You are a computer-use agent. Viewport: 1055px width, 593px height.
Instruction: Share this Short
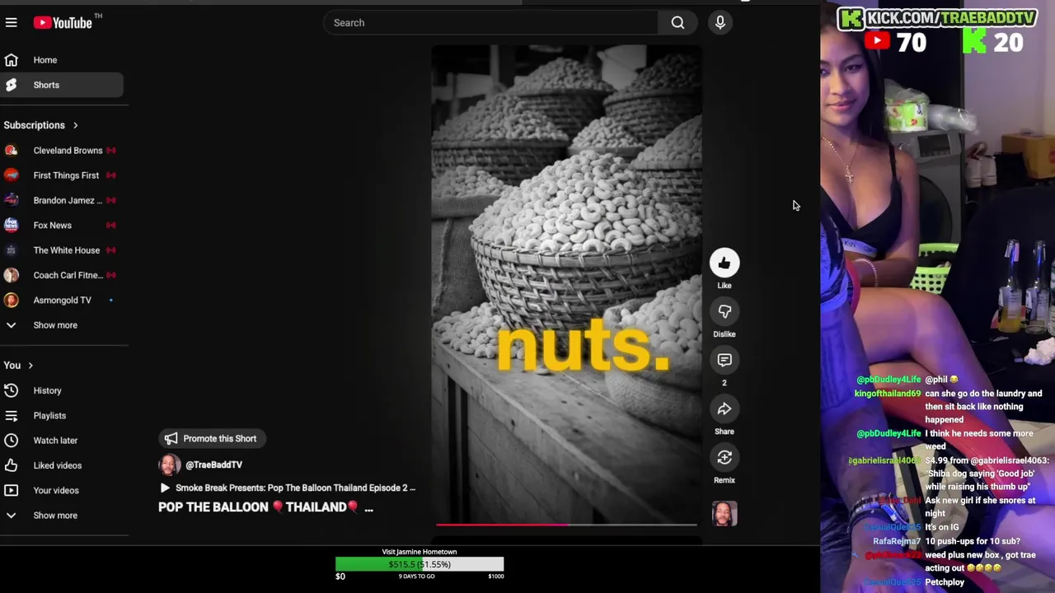pos(724,409)
